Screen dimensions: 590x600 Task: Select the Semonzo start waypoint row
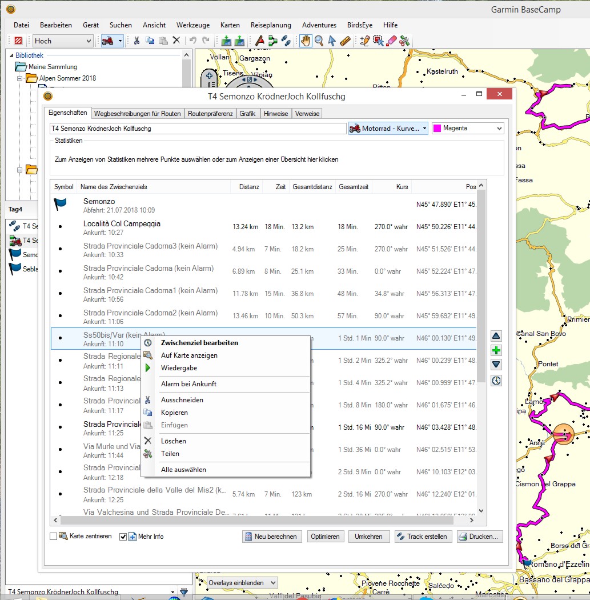point(264,205)
